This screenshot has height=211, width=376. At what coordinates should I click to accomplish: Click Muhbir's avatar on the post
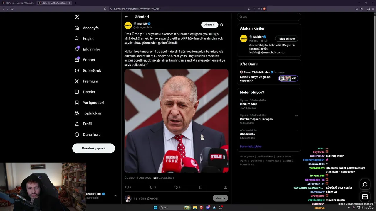point(128,25)
